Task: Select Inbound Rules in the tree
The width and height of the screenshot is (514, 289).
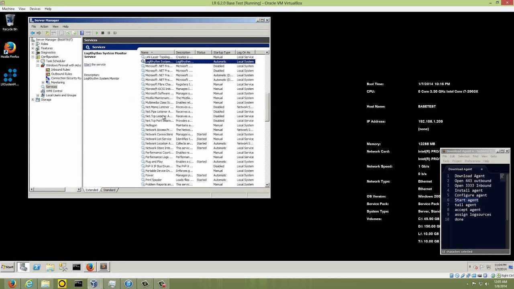Action: coord(60,69)
